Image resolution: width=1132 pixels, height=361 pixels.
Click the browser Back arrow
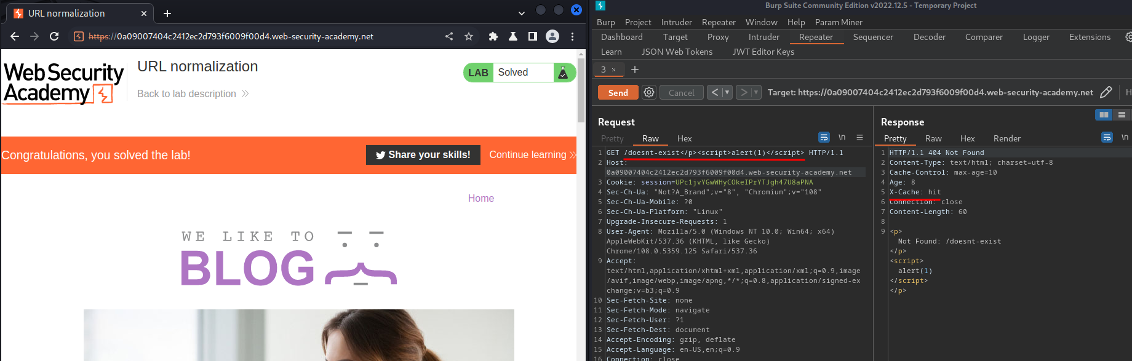coord(15,36)
